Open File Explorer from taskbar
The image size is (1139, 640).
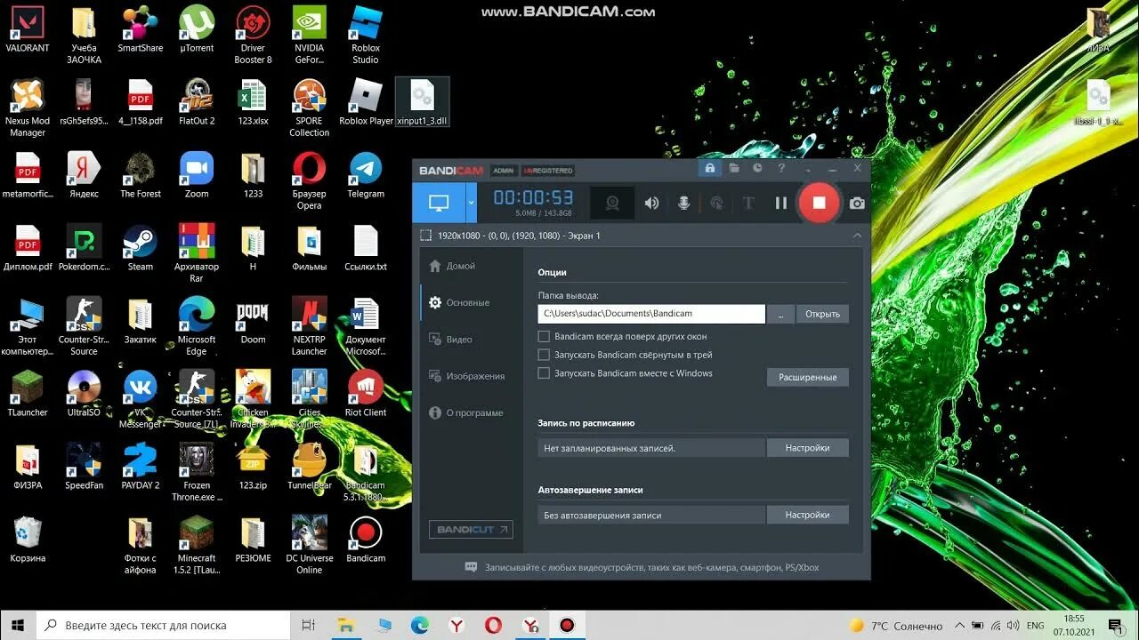click(346, 625)
